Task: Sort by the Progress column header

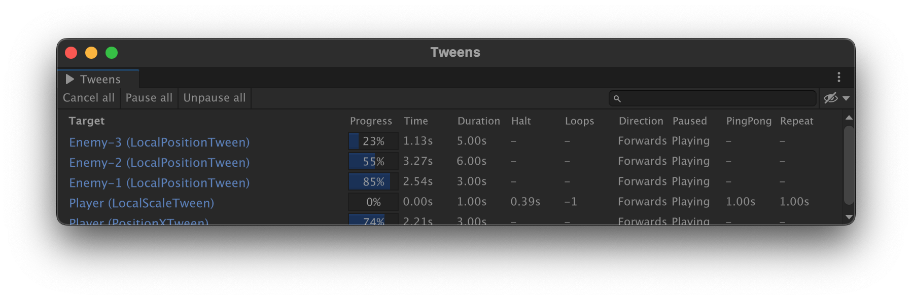Action: coord(371,121)
